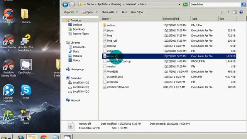
Task: Sort by the Name column header
Action: tap(130, 19)
